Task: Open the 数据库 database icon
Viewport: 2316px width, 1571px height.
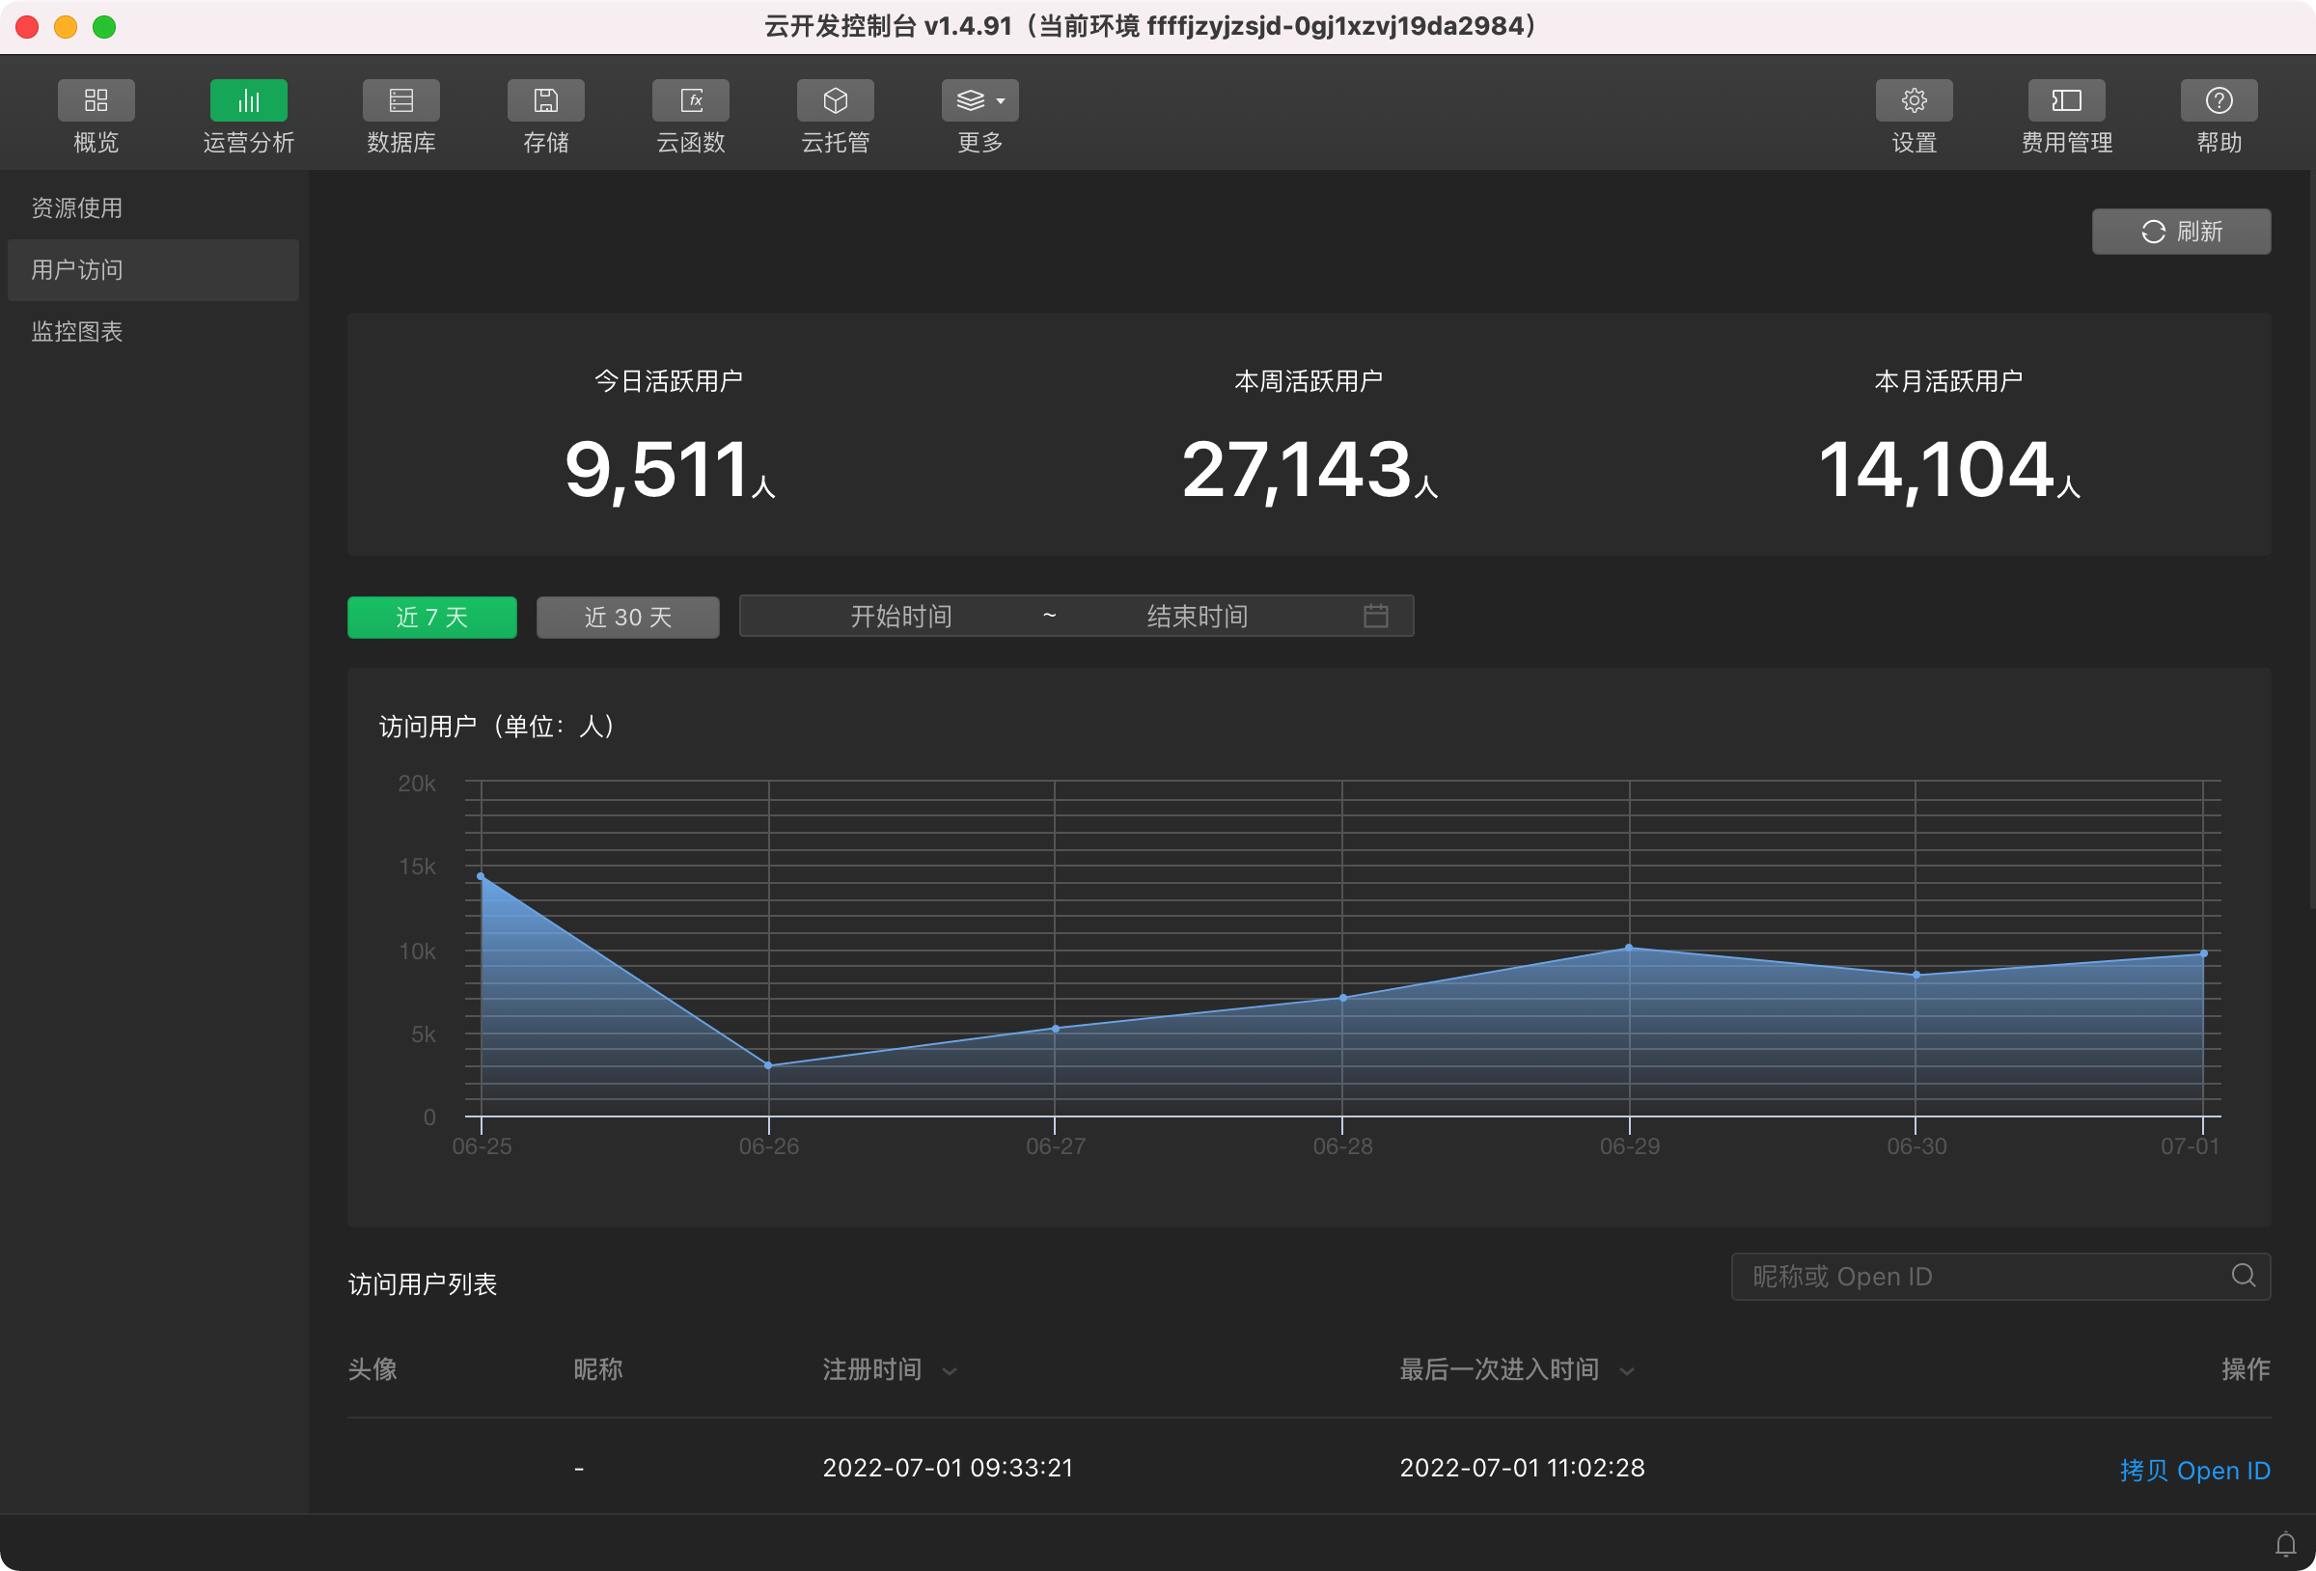Action: click(x=400, y=100)
